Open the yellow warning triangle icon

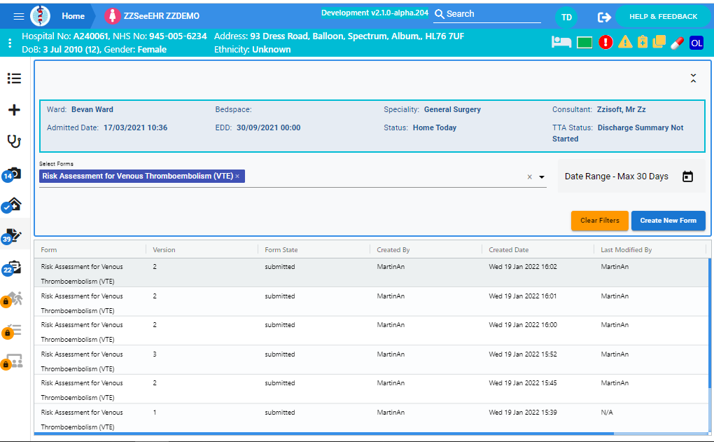(x=625, y=42)
